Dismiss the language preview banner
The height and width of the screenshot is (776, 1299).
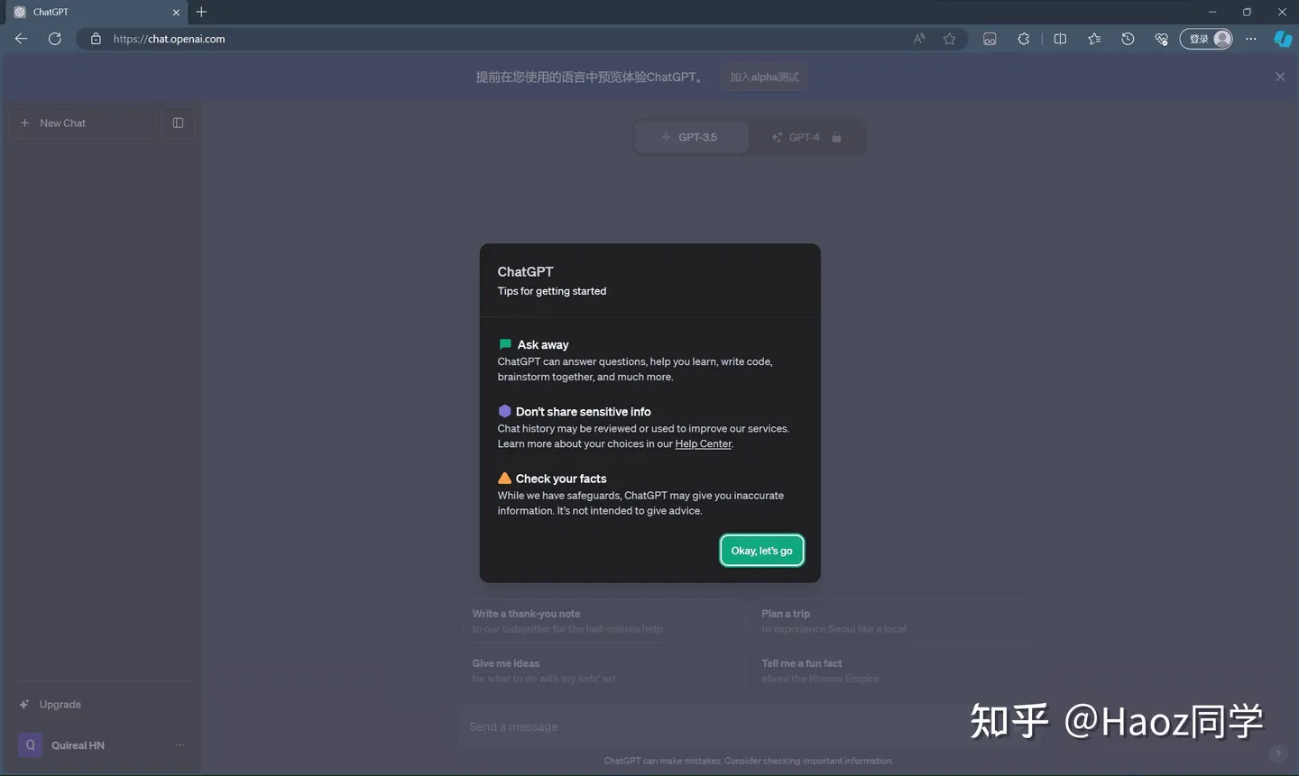(1280, 77)
